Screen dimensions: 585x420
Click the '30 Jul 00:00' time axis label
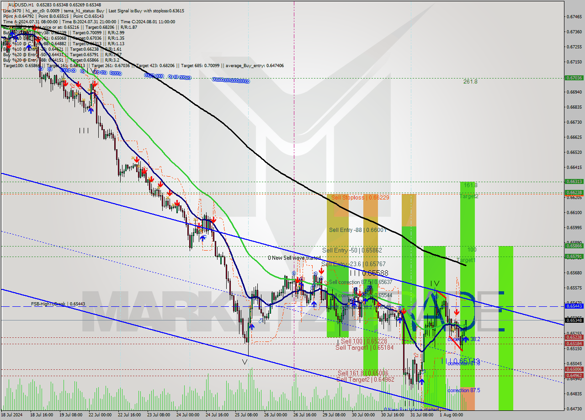(x=364, y=415)
